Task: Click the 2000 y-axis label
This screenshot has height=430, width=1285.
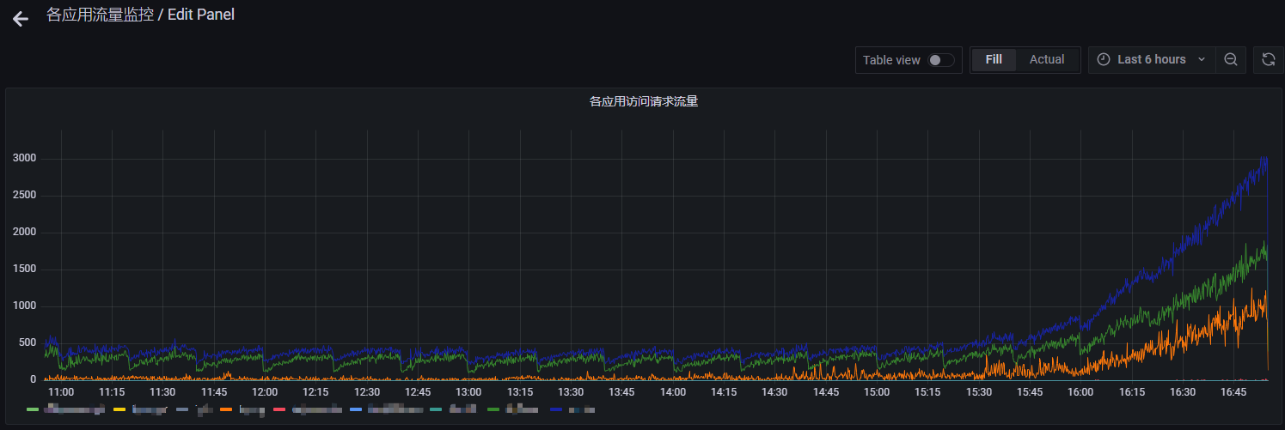Action: coord(25,233)
